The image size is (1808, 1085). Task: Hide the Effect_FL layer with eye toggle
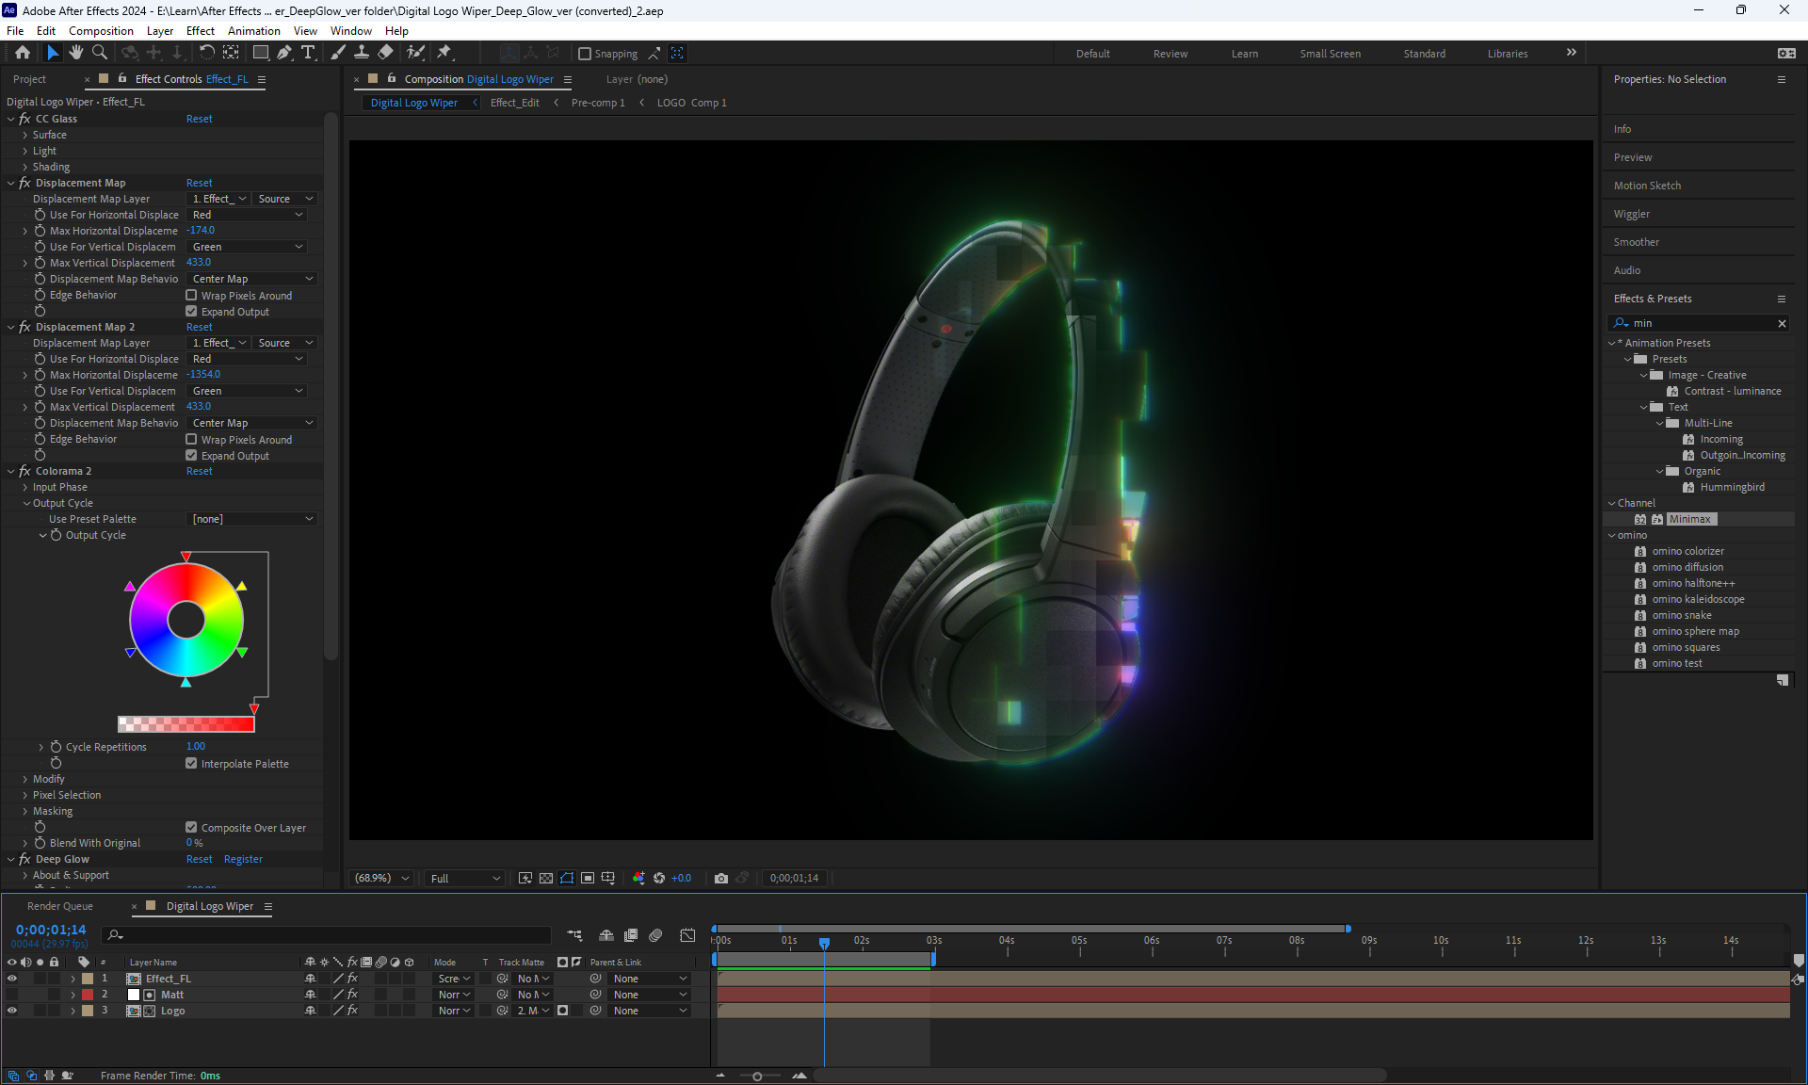[12, 979]
